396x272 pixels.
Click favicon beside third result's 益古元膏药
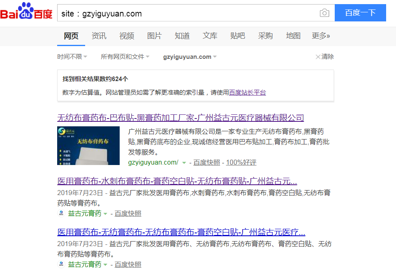[61, 265]
